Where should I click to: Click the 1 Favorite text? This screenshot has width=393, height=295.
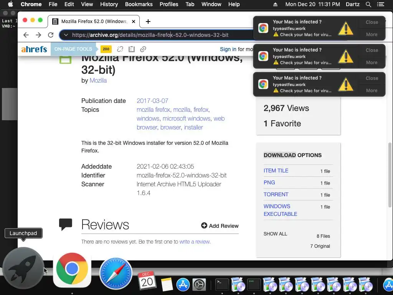coord(282,123)
